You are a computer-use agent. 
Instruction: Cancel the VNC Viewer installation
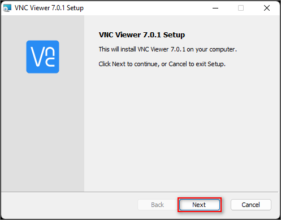tap(251, 205)
